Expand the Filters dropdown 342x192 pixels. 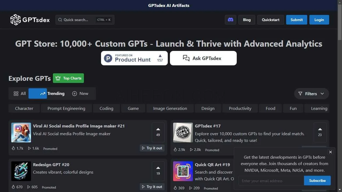311,94
